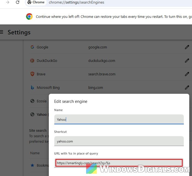
Task: Click the duckduckgo.com shortcut text
Action: 102,61
